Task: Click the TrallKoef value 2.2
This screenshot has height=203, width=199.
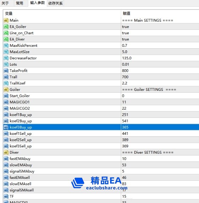Action: pyautogui.click(x=124, y=83)
